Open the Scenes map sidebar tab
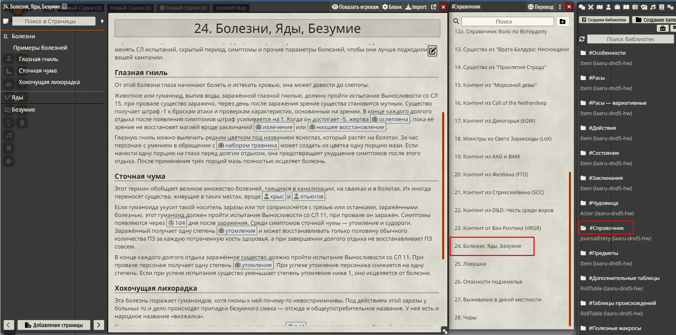 click(600, 7)
